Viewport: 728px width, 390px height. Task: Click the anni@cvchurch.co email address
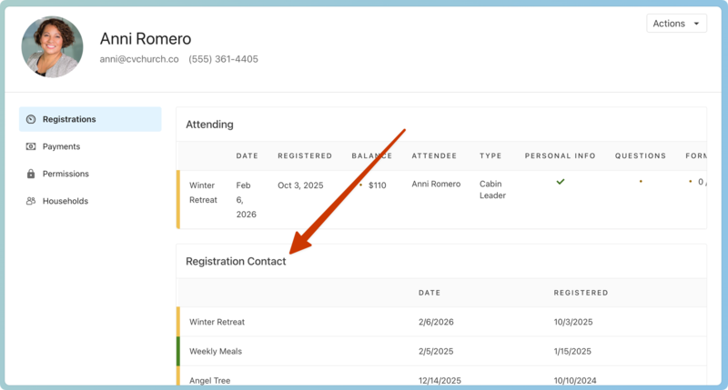coord(139,59)
